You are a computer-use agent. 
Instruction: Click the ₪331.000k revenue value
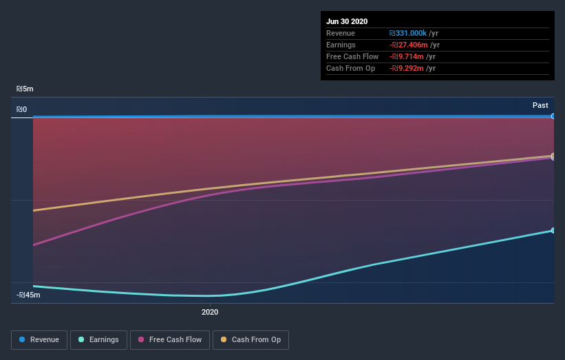coord(408,33)
